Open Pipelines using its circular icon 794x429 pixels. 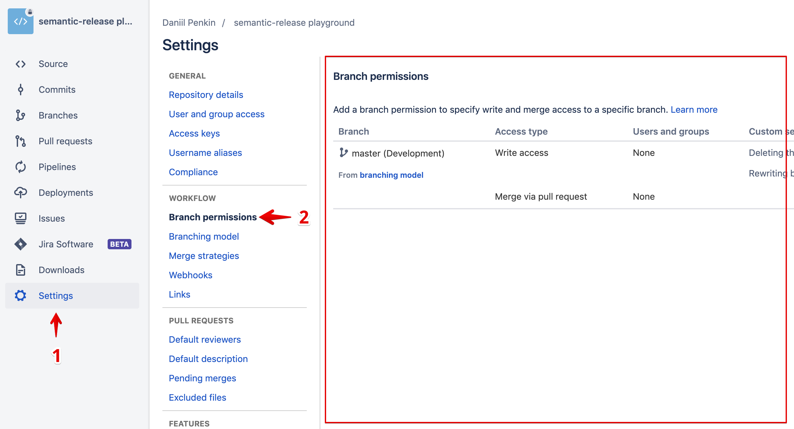point(21,167)
